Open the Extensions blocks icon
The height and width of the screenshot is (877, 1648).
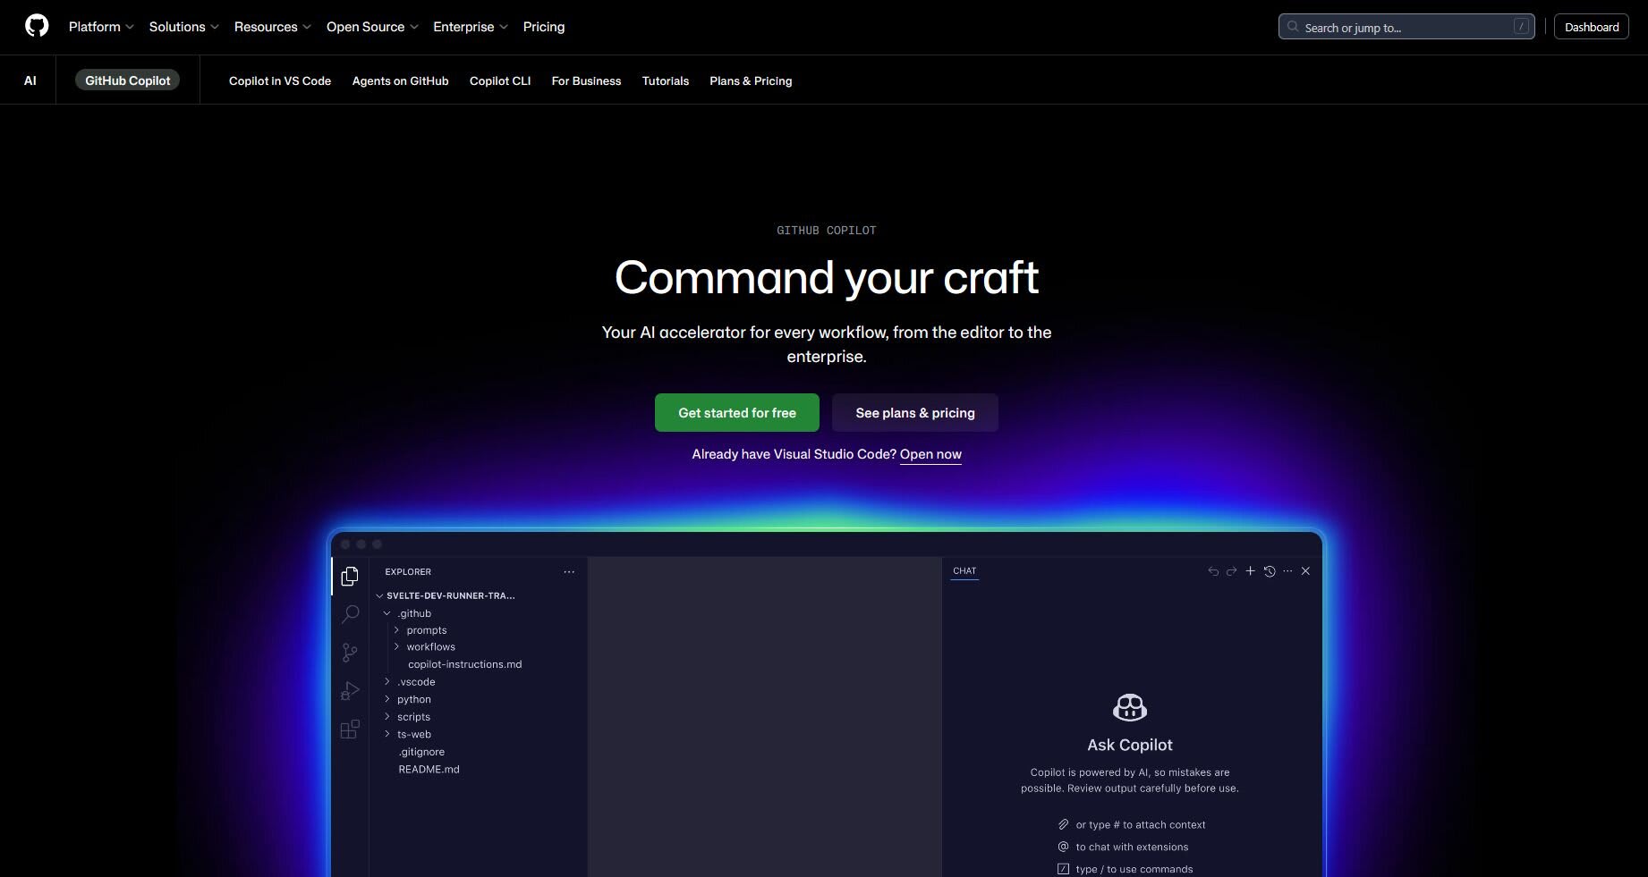(350, 729)
